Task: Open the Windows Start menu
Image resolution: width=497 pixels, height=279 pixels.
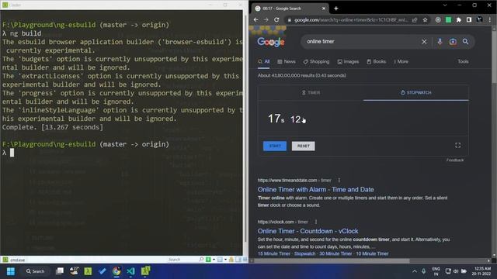Action: click(x=10, y=271)
